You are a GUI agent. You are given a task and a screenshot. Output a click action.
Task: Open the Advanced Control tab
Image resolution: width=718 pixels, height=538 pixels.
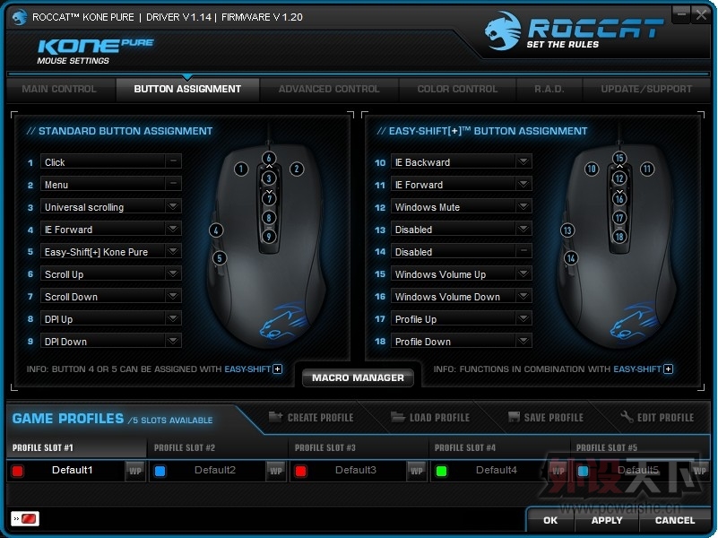click(x=329, y=90)
